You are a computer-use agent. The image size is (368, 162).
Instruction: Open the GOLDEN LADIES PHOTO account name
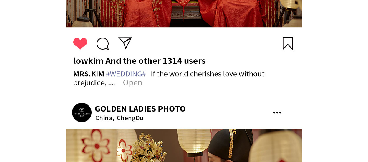(x=140, y=109)
